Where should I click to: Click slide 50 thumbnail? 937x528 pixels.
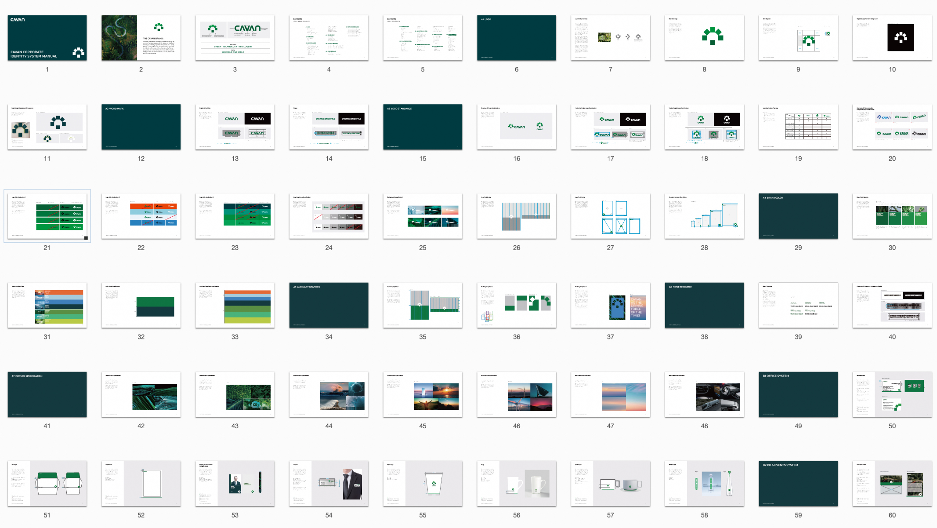point(892,395)
